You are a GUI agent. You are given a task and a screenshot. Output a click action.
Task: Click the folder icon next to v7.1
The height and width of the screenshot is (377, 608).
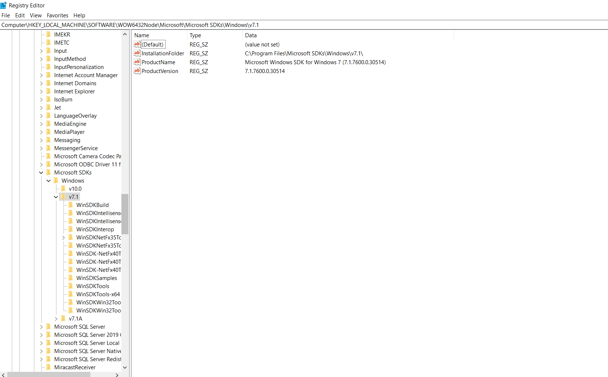pyautogui.click(x=63, y=197)
